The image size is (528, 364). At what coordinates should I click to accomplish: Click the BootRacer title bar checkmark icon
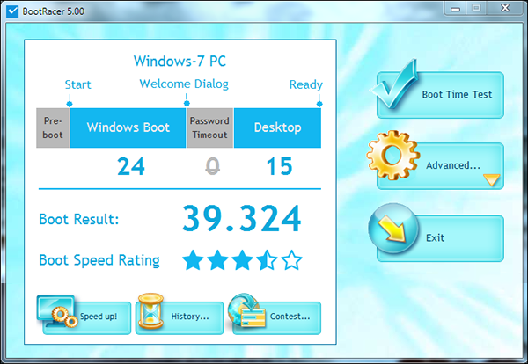point(12,11)
